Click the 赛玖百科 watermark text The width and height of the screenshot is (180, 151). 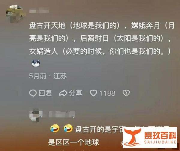pyautogui.click(x=160, y=135)
